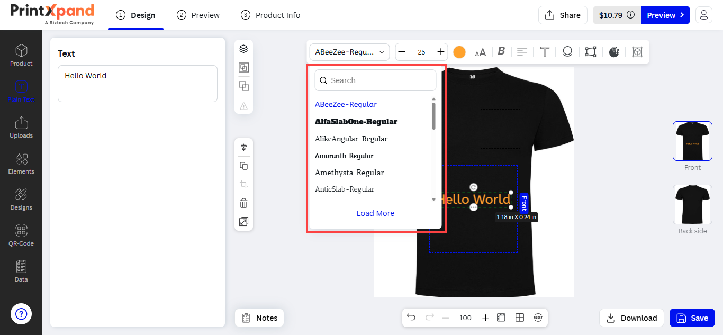This screenshot has width=723, height=335.
Task: Click the delete trash icon
Action: tap(243, 203)
